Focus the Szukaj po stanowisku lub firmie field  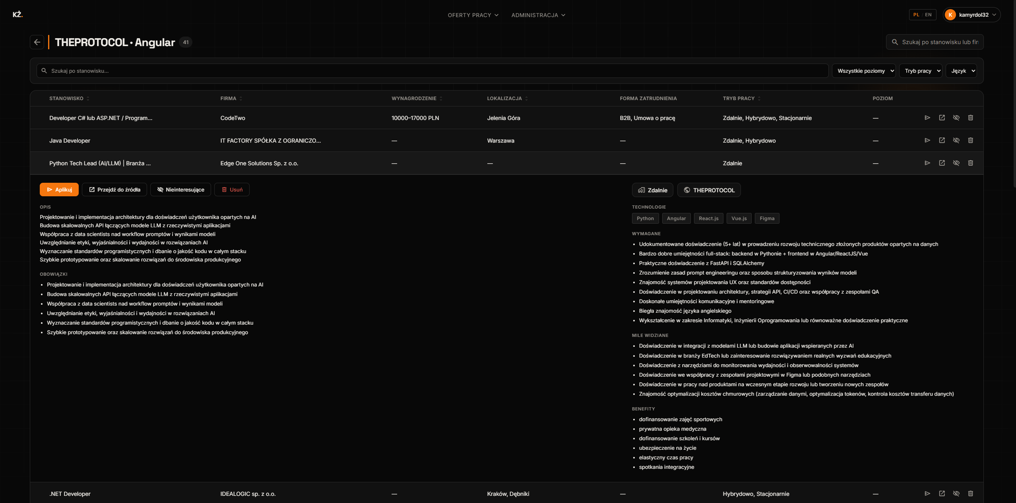click(935, 42)
